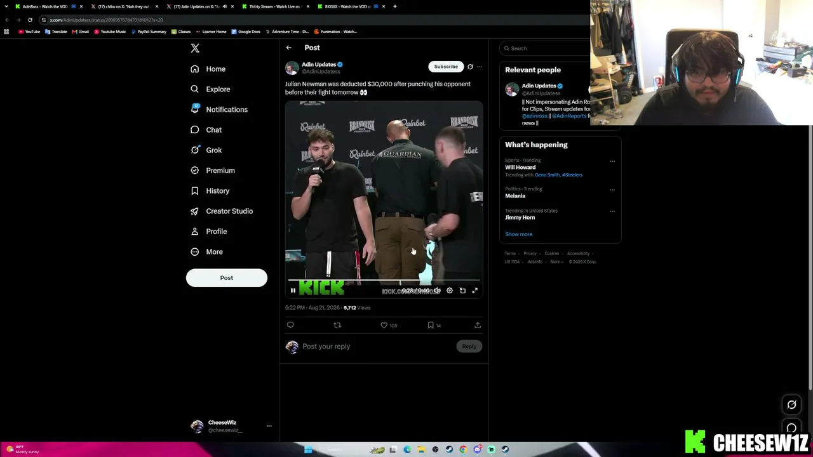The width and height of the screenshot is (813, 457).
Task: Open options for Will Howard trend
Action: (612, 161)
